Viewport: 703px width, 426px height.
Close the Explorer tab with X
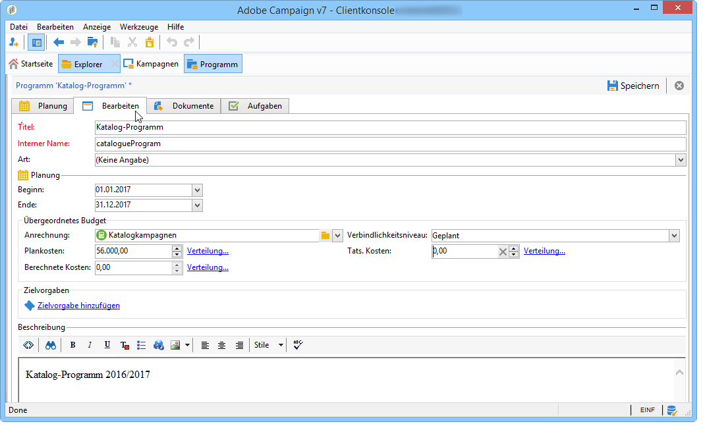(115, 65)
